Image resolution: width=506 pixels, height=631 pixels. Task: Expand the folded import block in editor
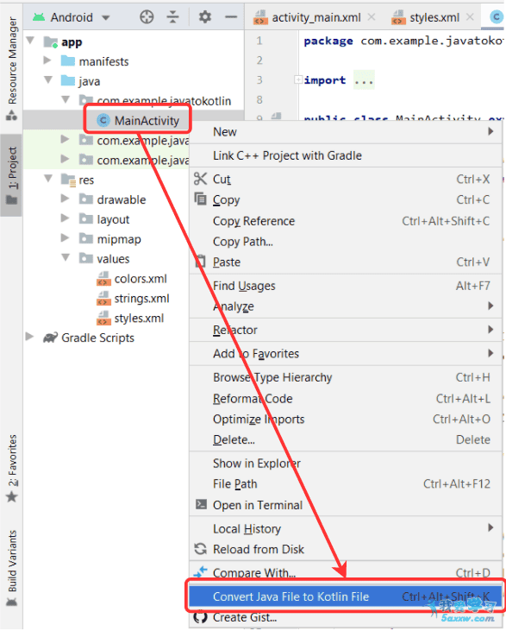(297, 79)
